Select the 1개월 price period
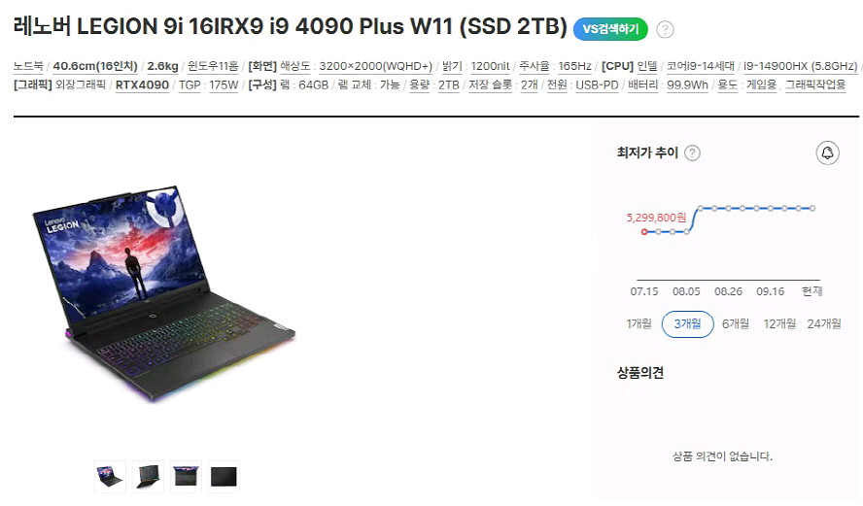Viewport: 863px width, 506px height. click(639, 324)
